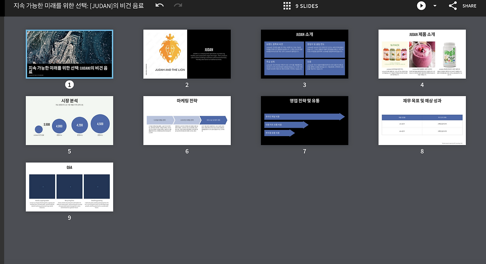Image resolution: width=486 pixels, height=264 pixels.
Task: Select the Q&A slide thumbnail
Action: [69, 187]
